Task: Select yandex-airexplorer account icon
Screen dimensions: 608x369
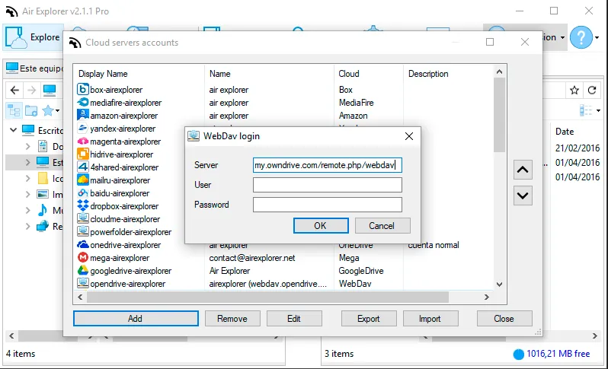Action: pyautogui.click(x=82, y=128)
